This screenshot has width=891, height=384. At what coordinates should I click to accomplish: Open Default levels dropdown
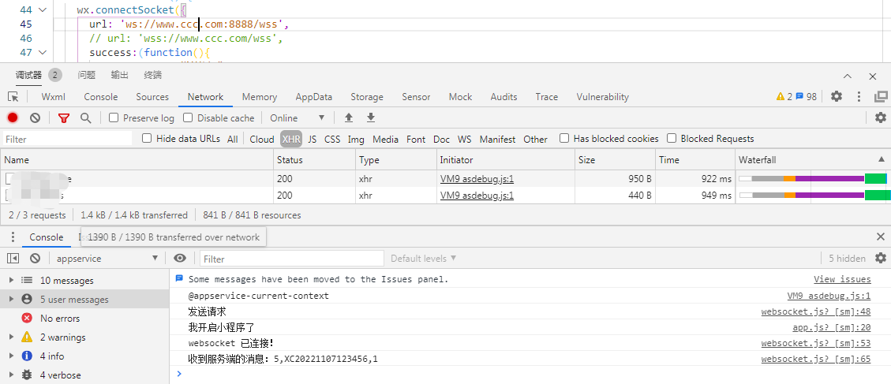(x=424, y=259)
